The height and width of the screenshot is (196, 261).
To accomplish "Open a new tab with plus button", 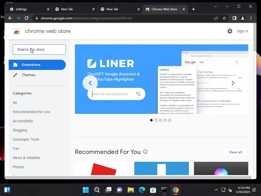I will click(193, 9).
